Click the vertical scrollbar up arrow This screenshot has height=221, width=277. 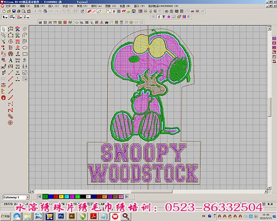click(x=269, y=28)
